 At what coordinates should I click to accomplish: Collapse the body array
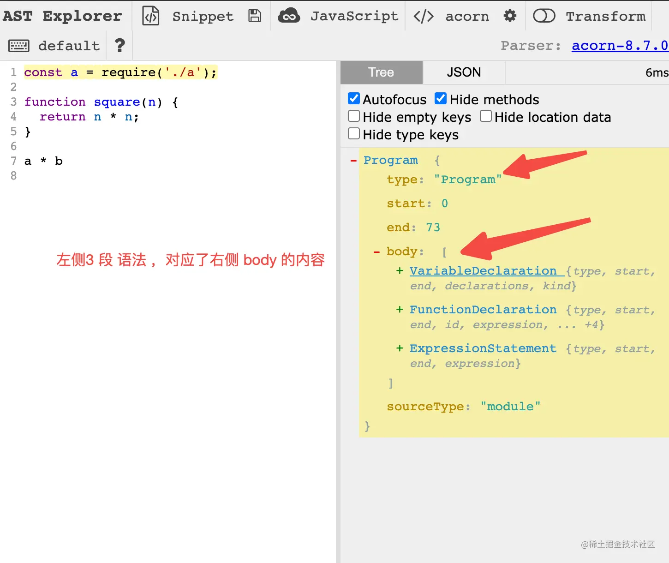(376, 252)
